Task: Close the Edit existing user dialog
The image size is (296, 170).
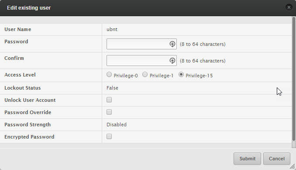Action: pos(289,7)
